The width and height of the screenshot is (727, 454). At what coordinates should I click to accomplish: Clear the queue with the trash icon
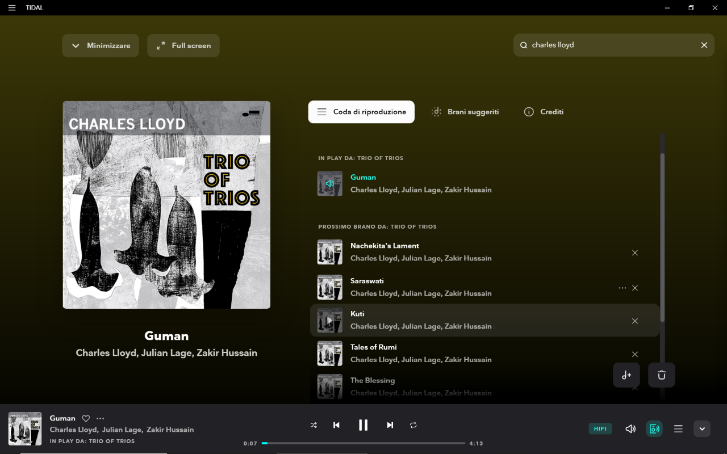[661, 375]
